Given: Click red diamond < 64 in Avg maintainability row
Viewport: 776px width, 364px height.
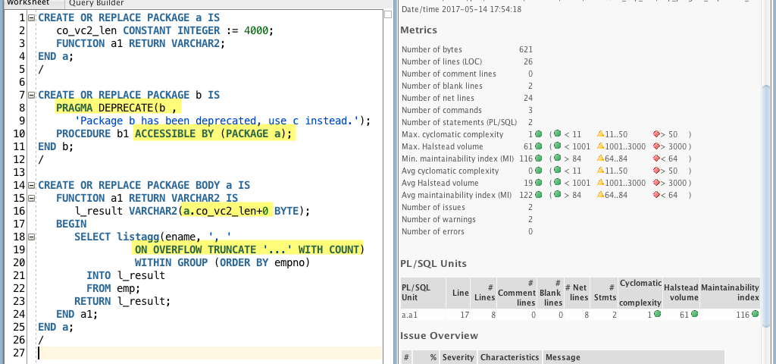Looking at the screenshot, I should coord(656,195).
